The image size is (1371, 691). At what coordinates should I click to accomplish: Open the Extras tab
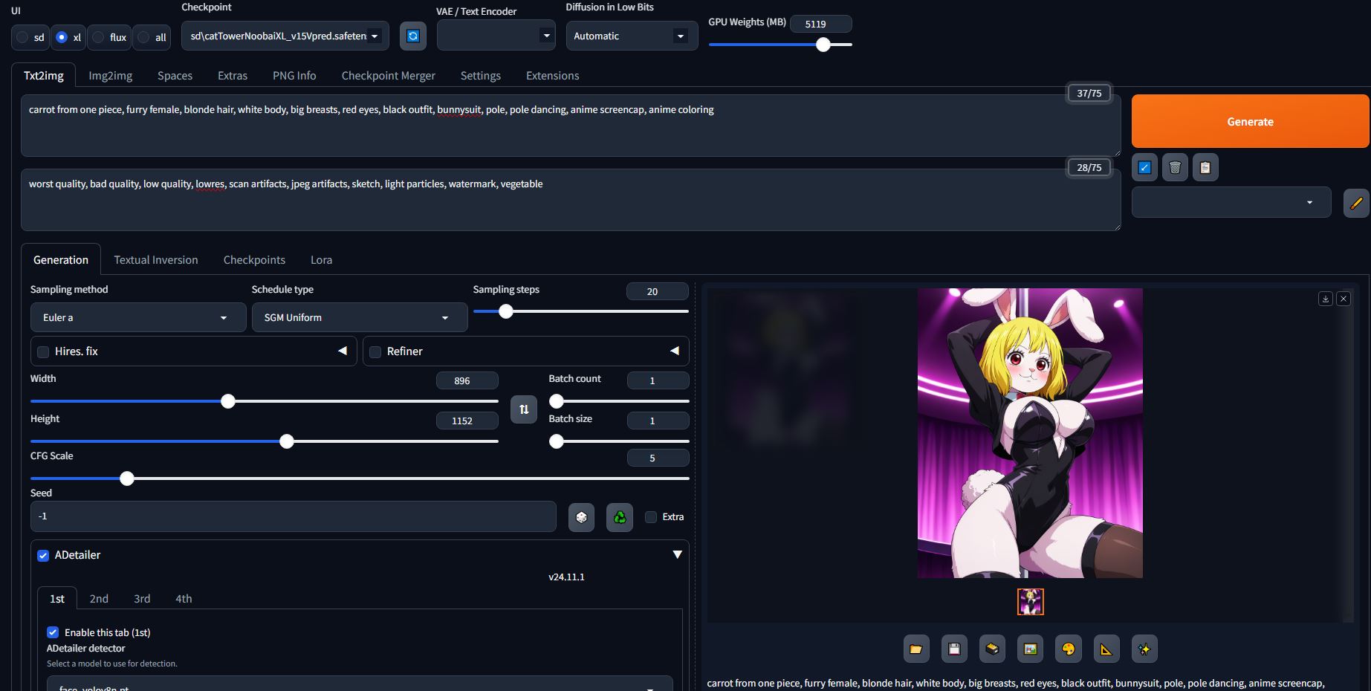pos(233,76)
